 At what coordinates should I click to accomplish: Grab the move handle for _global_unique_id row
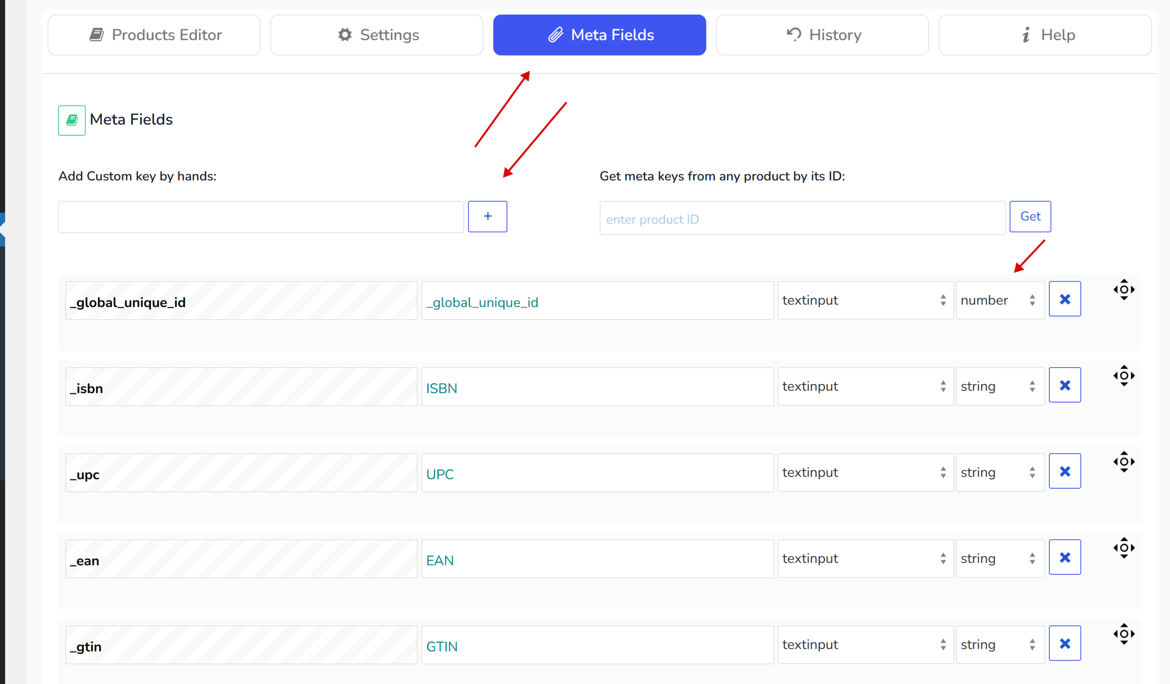(x=1123, y=289)
